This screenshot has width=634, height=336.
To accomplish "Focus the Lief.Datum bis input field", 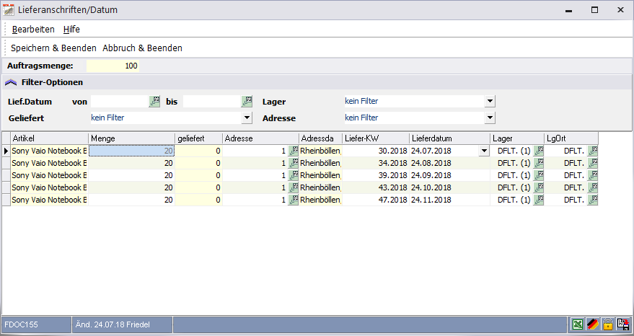I will point(212,102).
